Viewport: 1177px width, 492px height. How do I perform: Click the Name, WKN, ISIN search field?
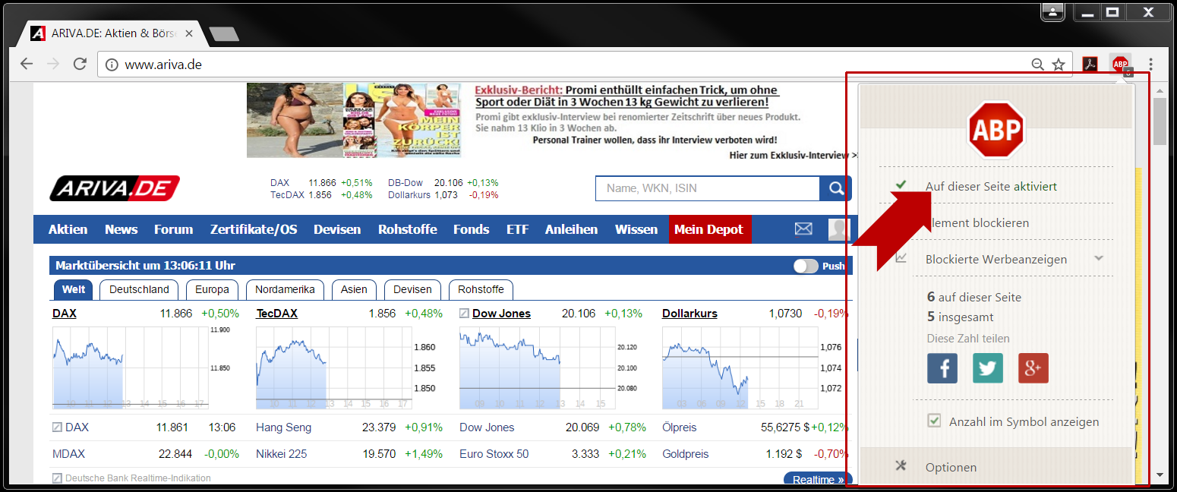pyautogui.click(x=708, y=188)
